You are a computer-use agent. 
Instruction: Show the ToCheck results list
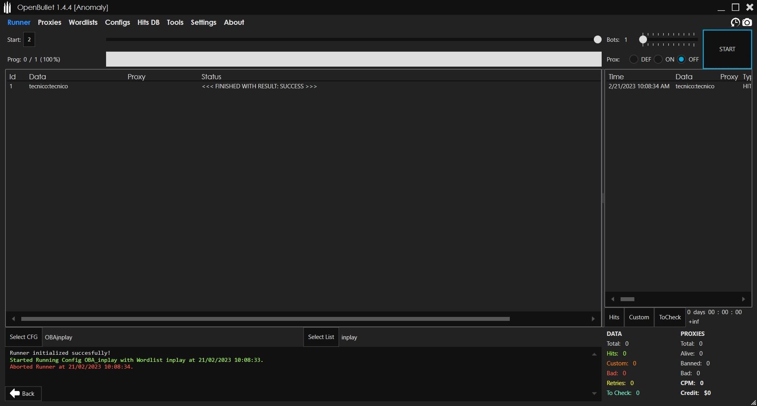click(669, 317)
